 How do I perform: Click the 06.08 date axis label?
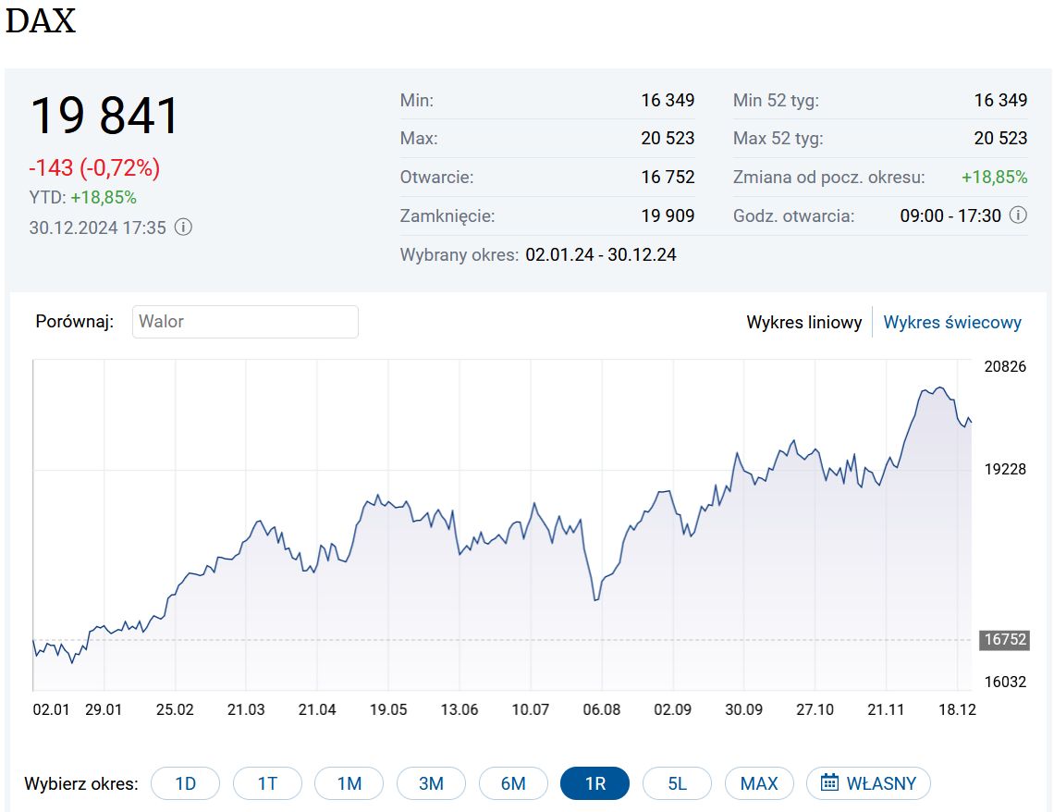602,710
